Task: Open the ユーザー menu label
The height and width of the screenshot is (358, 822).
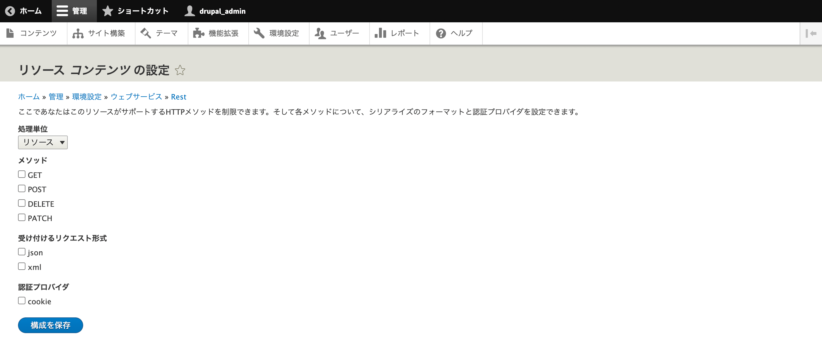Action: click(x=345, y=33)
